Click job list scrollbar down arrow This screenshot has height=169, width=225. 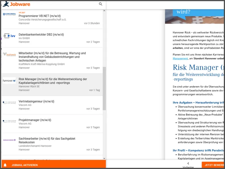click(x=104, y=158)
